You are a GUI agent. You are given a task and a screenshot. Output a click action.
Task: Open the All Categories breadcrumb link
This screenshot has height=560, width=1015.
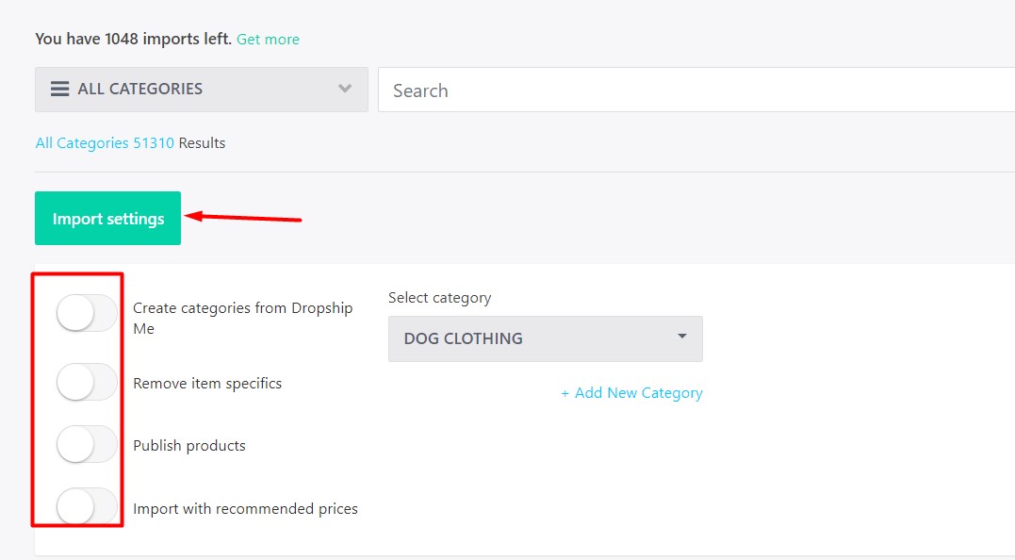coord(81,143)
